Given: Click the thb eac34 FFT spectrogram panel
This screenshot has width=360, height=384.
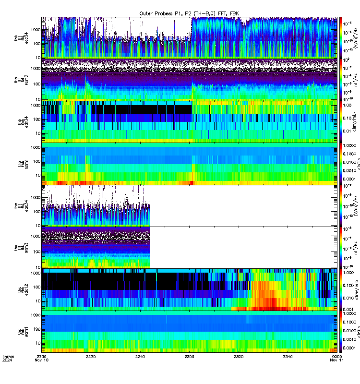Looking at the screenshot, I should click(x=189, y=37).
